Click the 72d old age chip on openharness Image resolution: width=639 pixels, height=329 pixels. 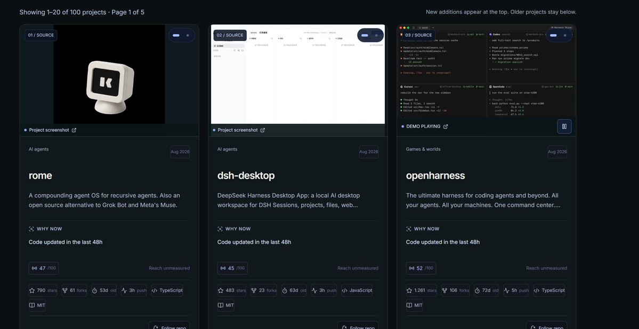click(x=487, y=290)
